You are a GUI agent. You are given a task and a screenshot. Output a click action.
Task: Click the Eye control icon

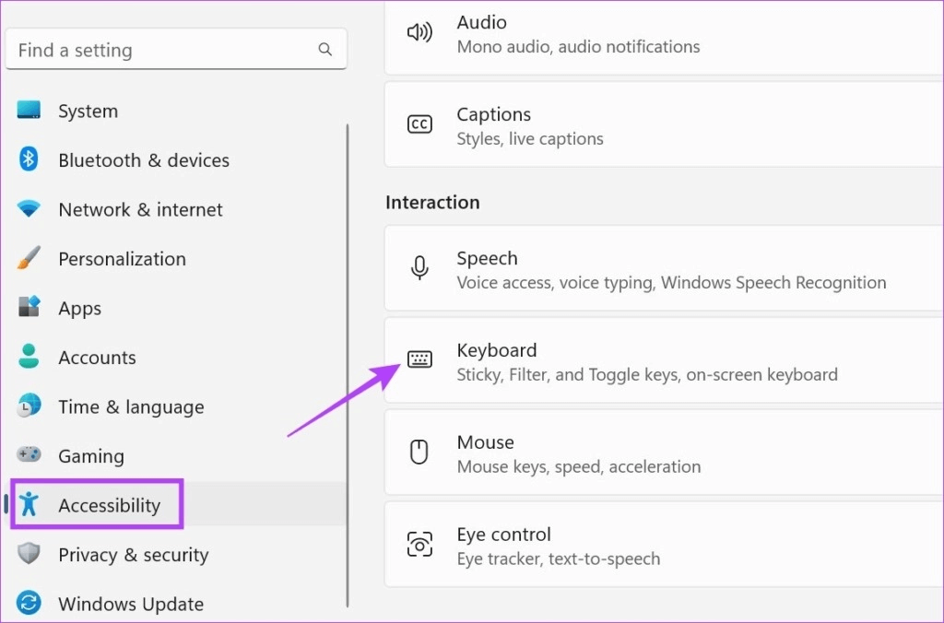[x=419, y=545]
